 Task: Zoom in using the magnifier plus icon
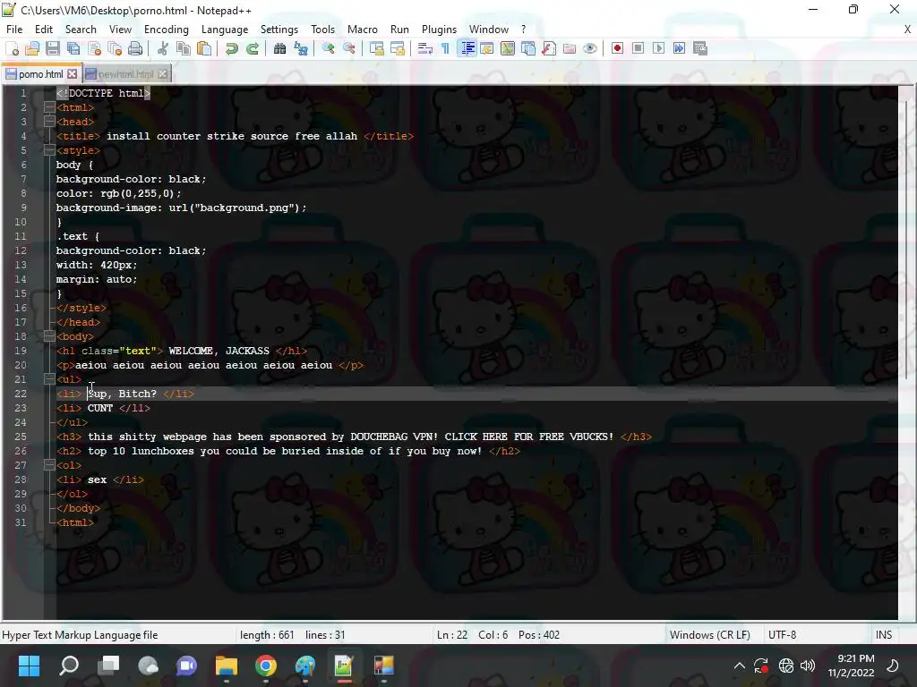point(328,48)
